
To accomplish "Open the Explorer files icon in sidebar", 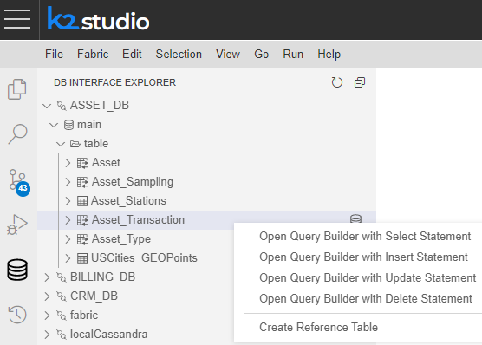I will coord(17,89).
